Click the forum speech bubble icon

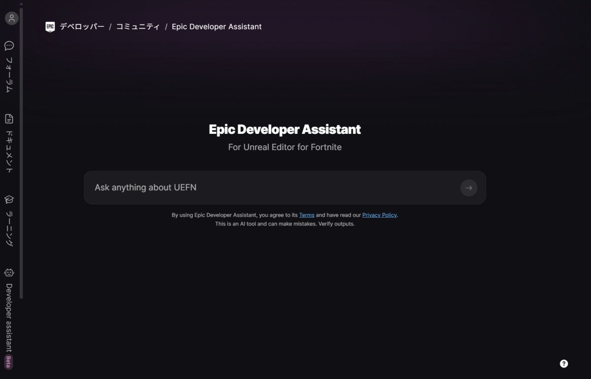point(9,46)
